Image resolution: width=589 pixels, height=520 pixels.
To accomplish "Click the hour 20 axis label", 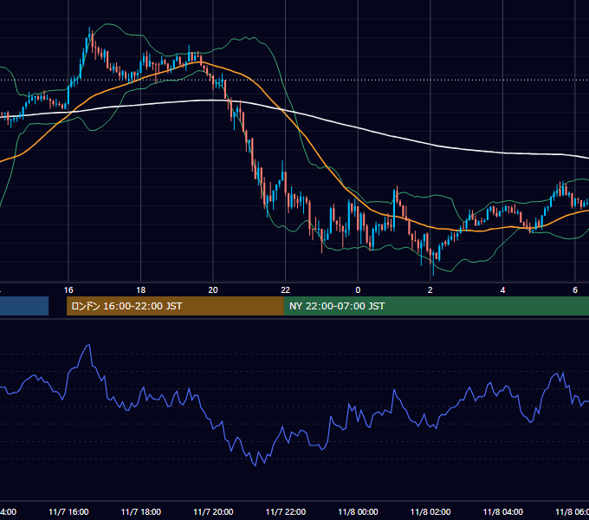I will pyautogui.click(x=213, y=290).
